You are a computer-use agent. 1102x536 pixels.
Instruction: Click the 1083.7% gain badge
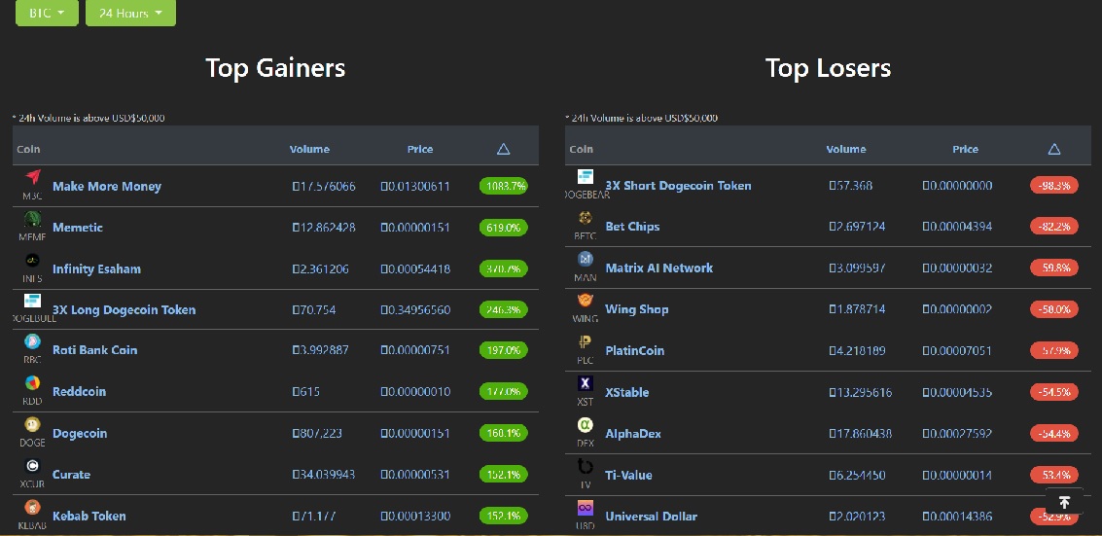pyautogui.click(x=504, y=186)
